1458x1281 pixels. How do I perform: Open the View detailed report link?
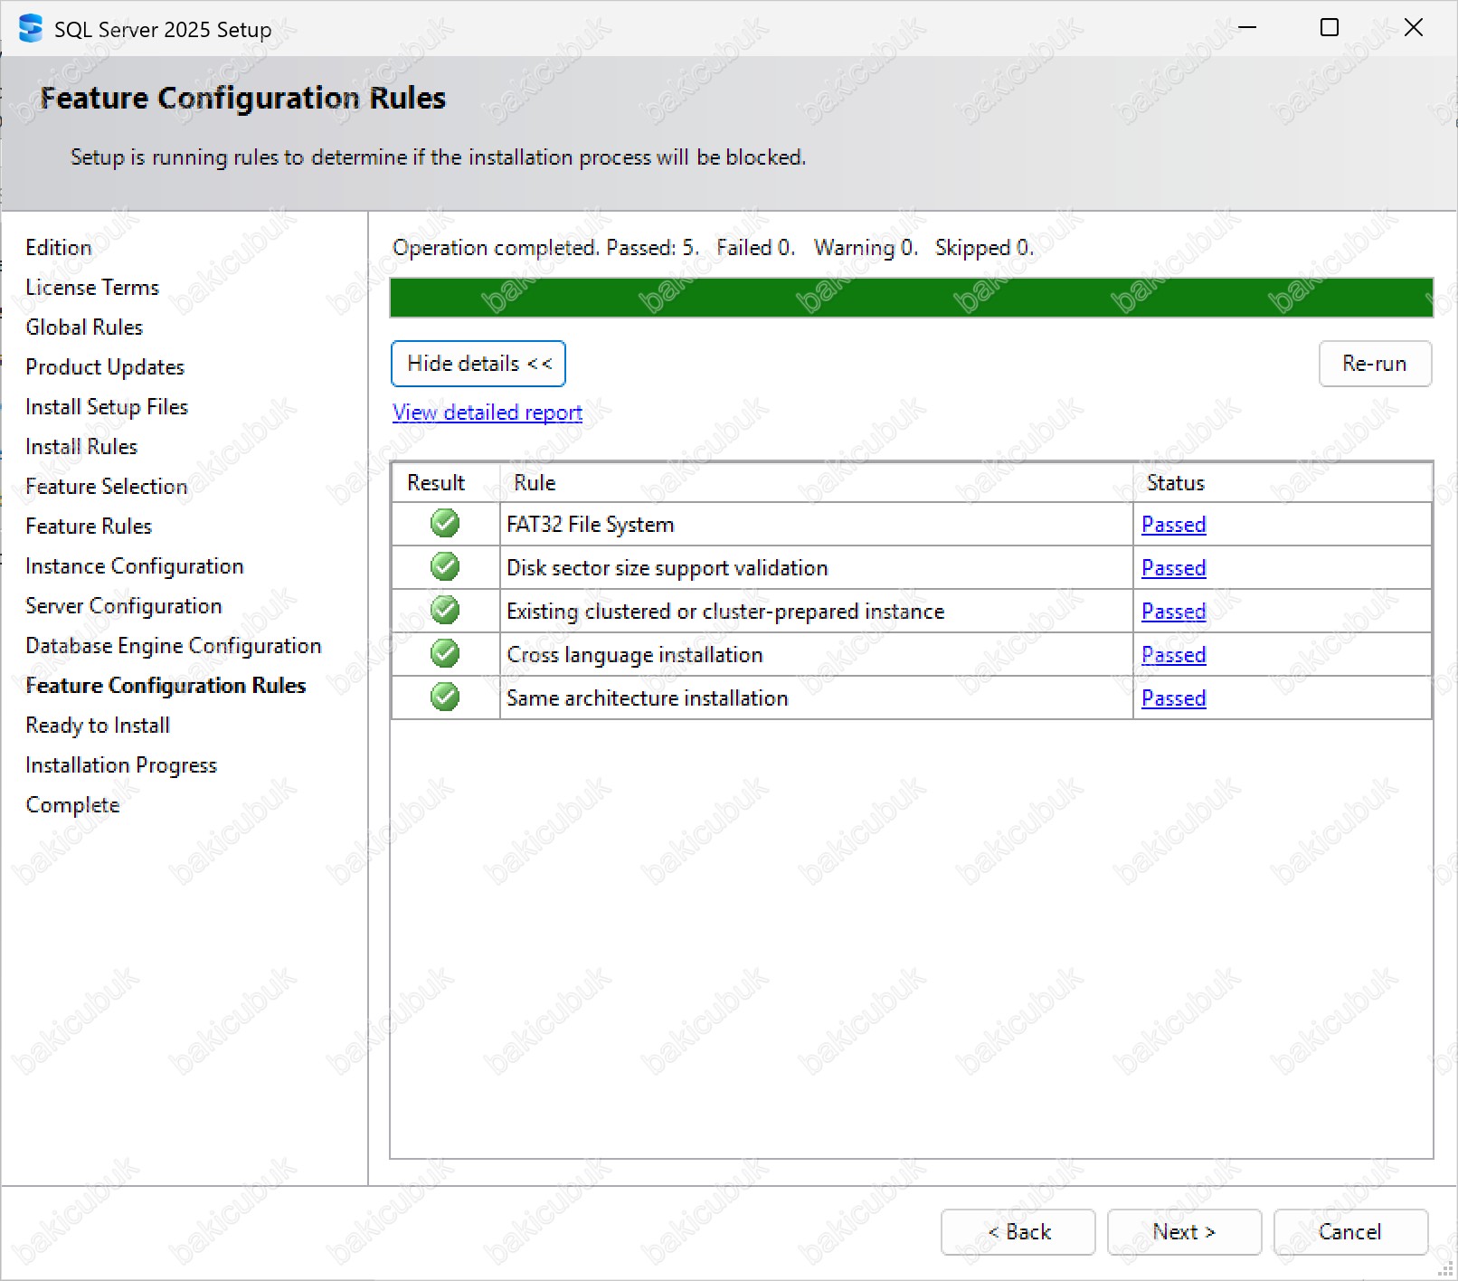(x=488, y=413)
